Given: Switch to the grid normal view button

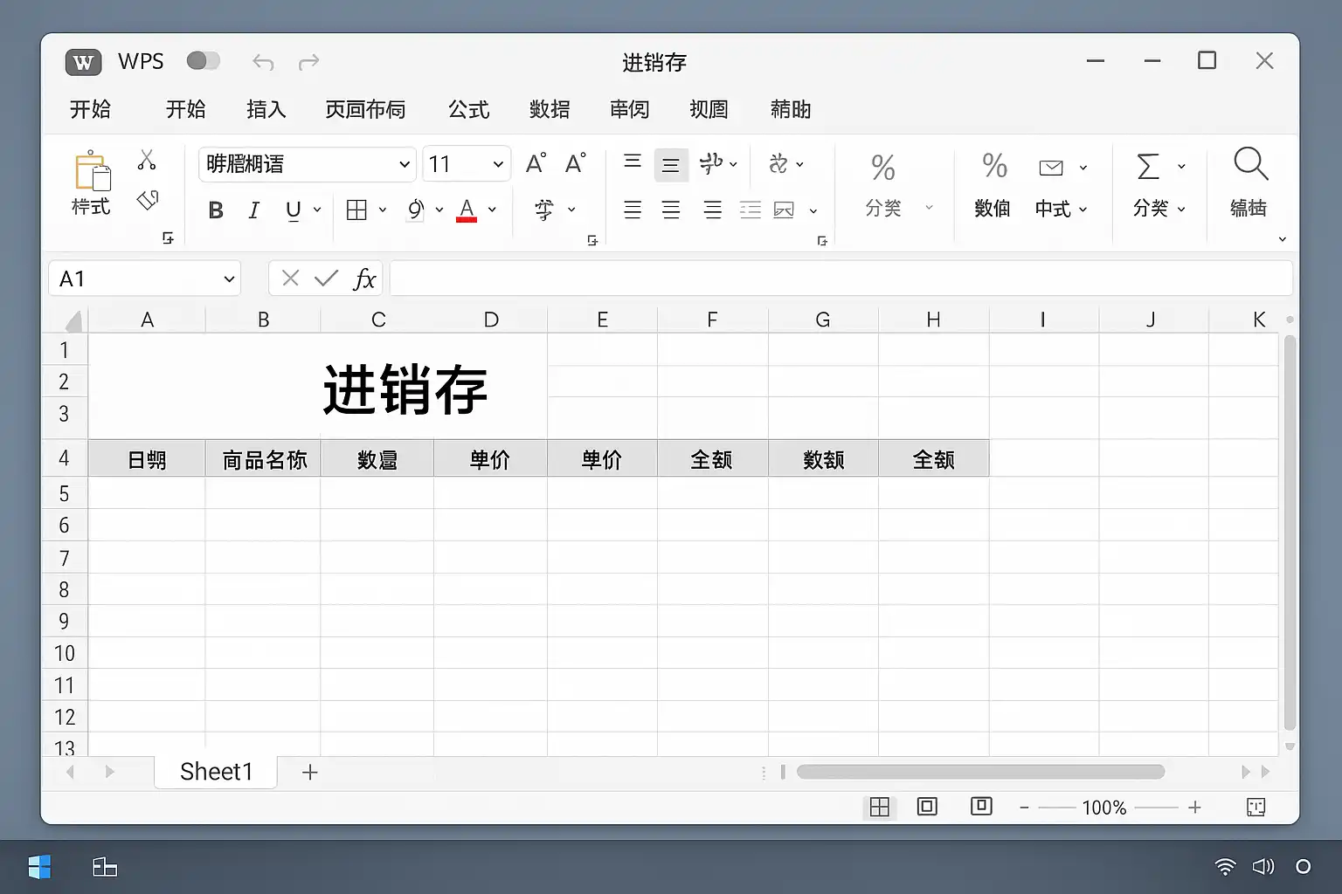Looking at the screenshot, I should pyautogui.click(x=880, y=808).
